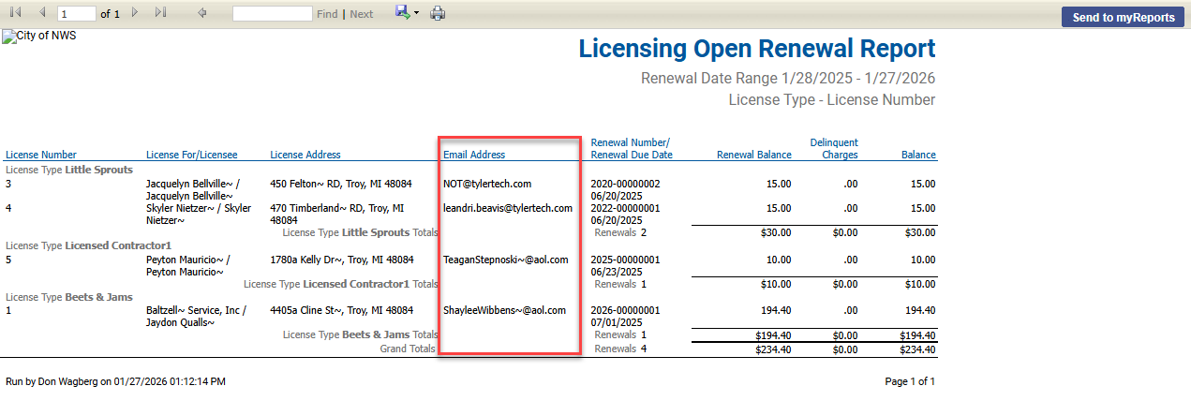
Task: Click the Find link in toolbar
Action: click(x=327, y=14)
